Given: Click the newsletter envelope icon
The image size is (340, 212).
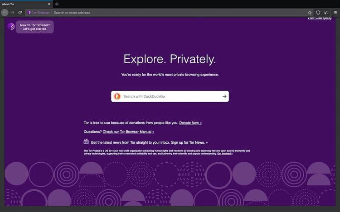Looking at the screenshot, I should [86, 141].
